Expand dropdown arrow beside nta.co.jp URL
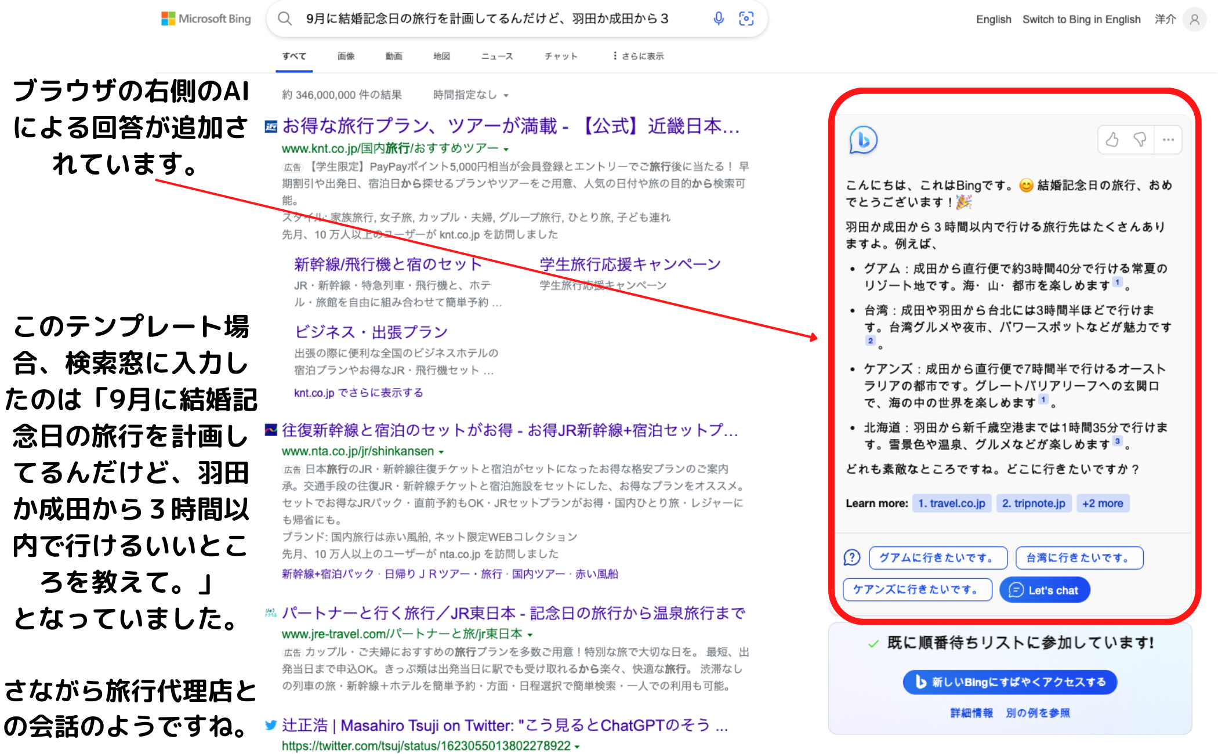 click(x=441, y=452)
